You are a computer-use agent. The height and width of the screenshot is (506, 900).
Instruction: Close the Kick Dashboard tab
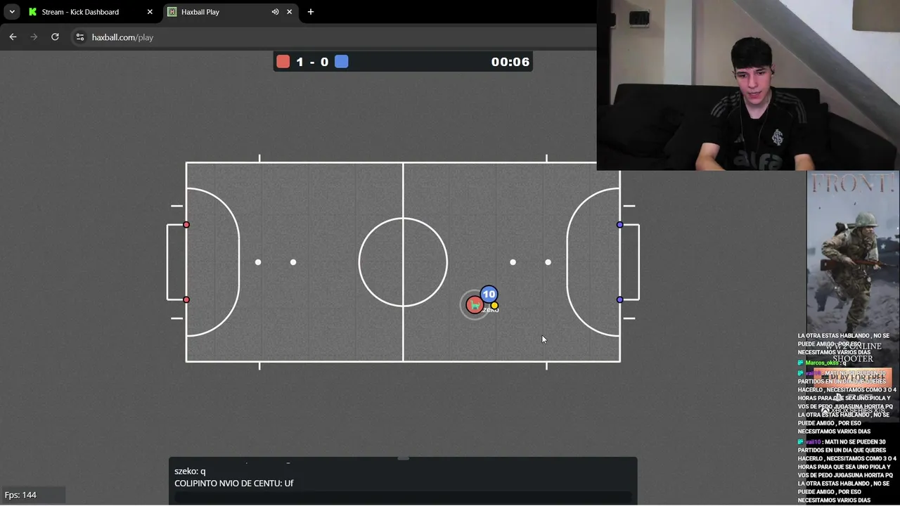click(150, 12)
